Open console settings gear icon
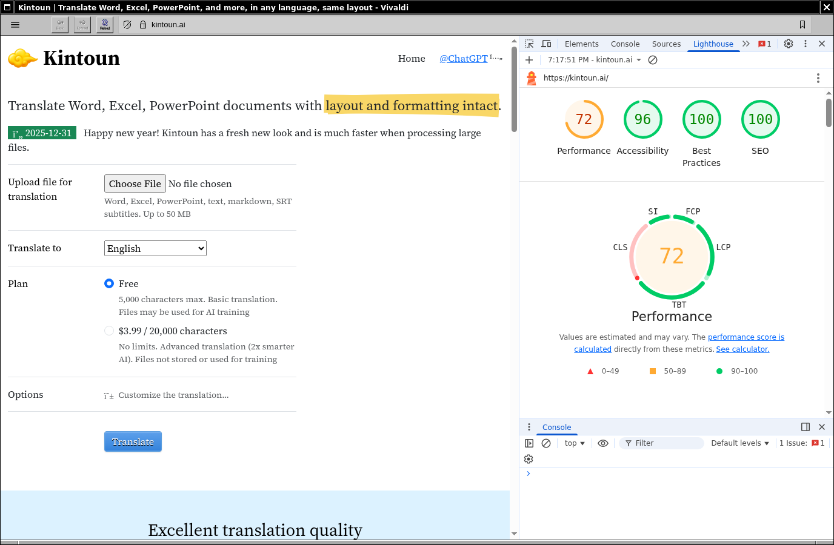 (x=529, y=459)
